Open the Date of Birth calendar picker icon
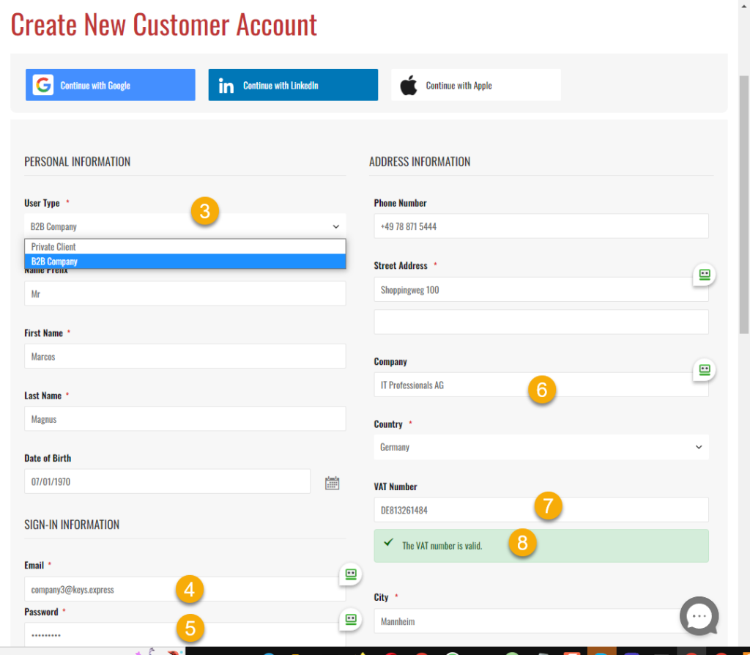The image size is (750, 655). tap(332, 483)
